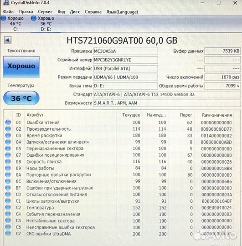Viewport: 242px width, 246px height.
Task: Click the transfer mode field UDMA/66 | UDMA/100
Action: coord(125,77)
